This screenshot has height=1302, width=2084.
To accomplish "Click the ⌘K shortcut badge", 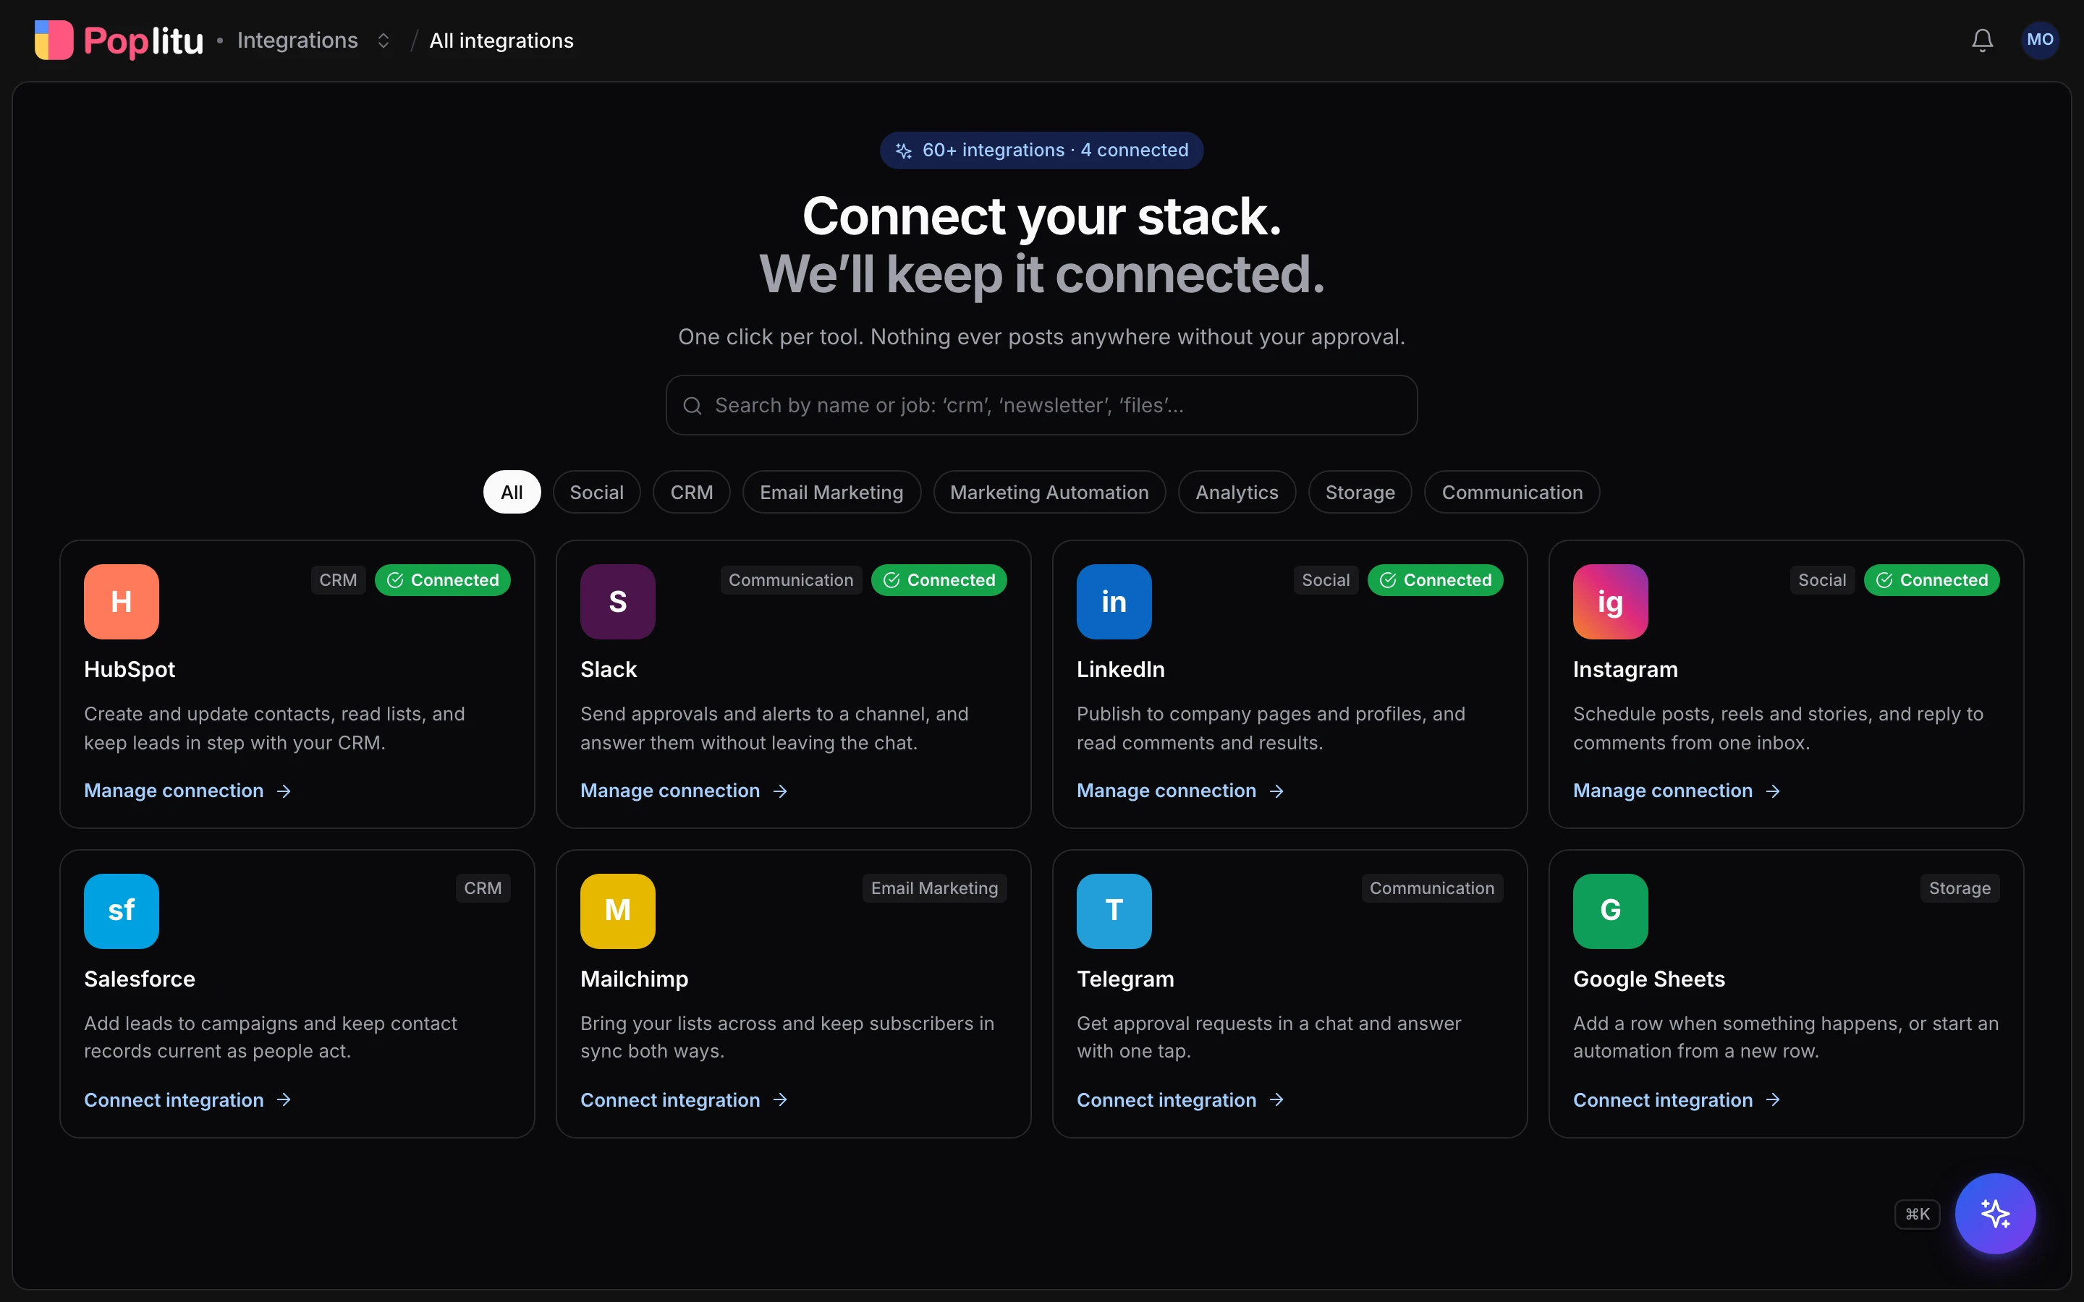I will point(1917,1214).
